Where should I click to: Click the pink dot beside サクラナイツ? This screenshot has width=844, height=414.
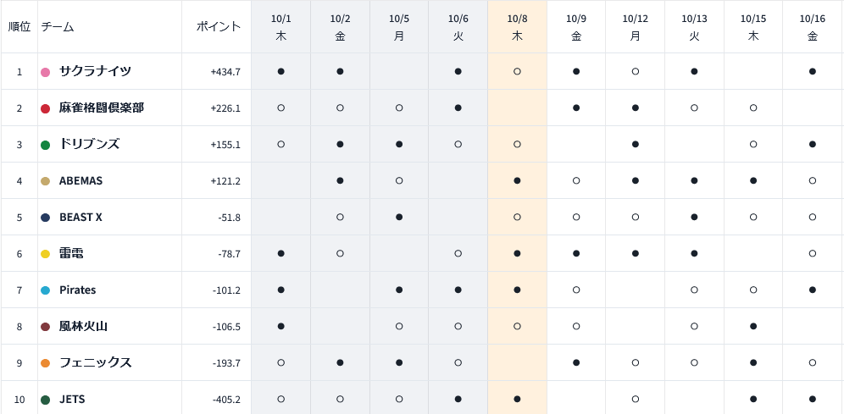coord(46,71)
